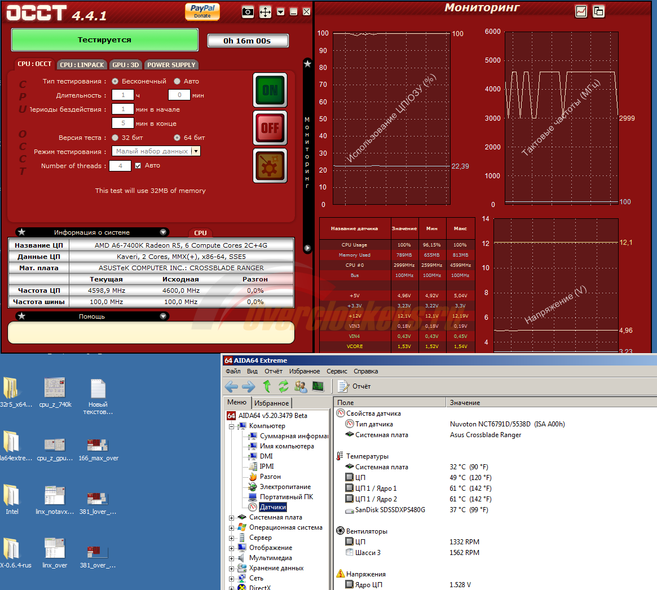Click the Значение column header in AIDA64
Viewport: 657px width, 590px height.
click(x=551, y=402)
